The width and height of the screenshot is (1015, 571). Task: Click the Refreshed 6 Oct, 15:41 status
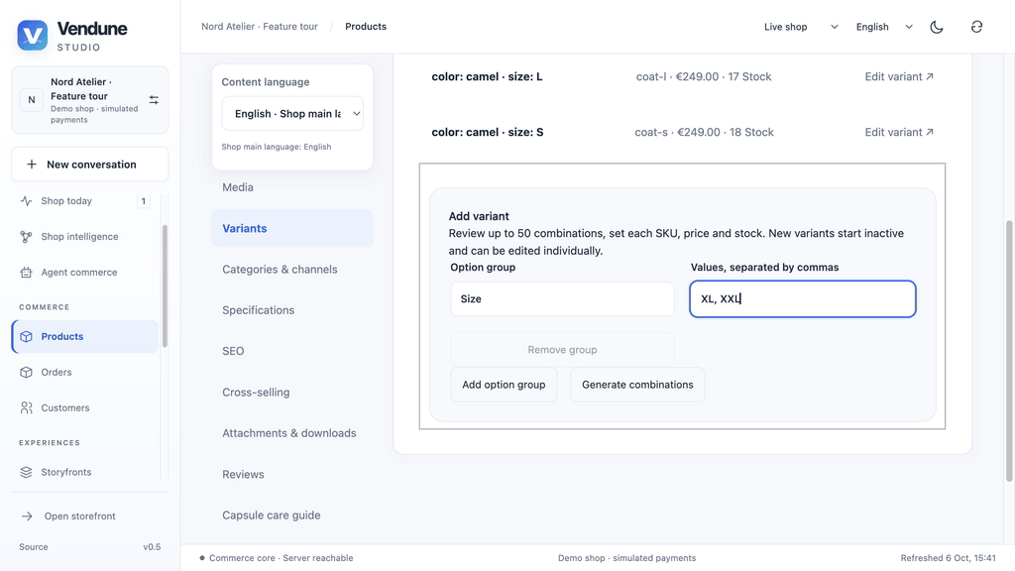(949, 558)
